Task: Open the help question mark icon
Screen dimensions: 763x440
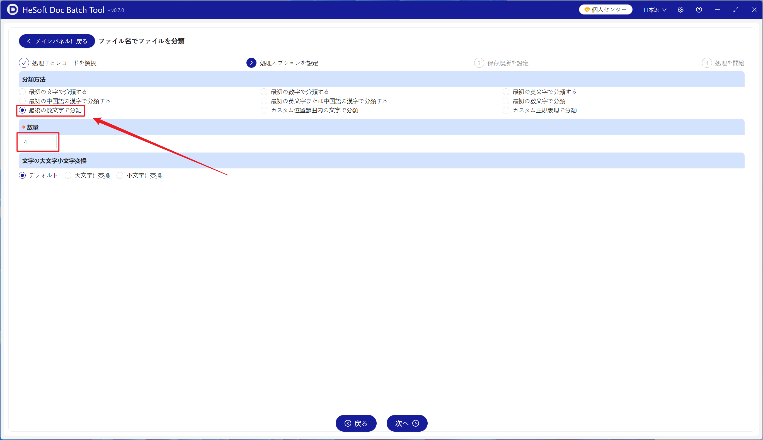Action: 699,10
